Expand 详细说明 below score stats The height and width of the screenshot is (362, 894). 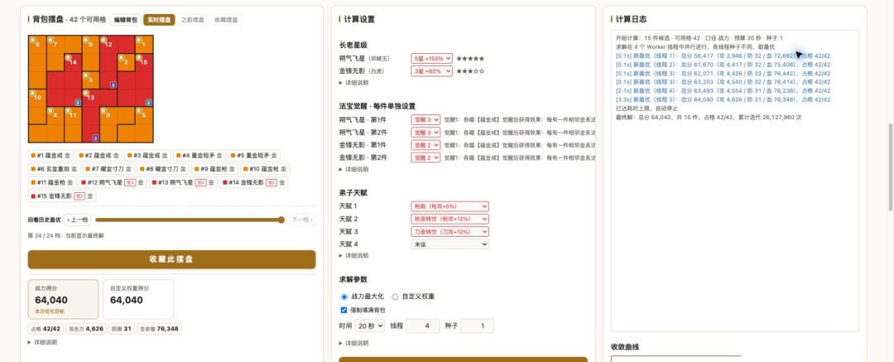click(41, 343)
